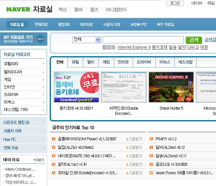Click the rank 6 icon beside FRAPS

click(x=151, y=139)
